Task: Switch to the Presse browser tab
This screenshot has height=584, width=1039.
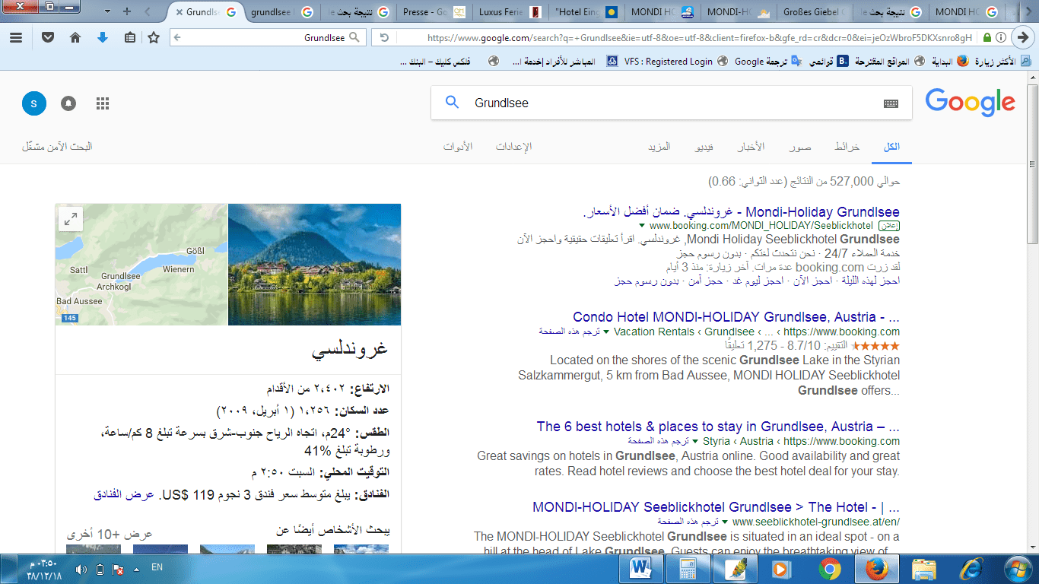Action: [435, 12]
